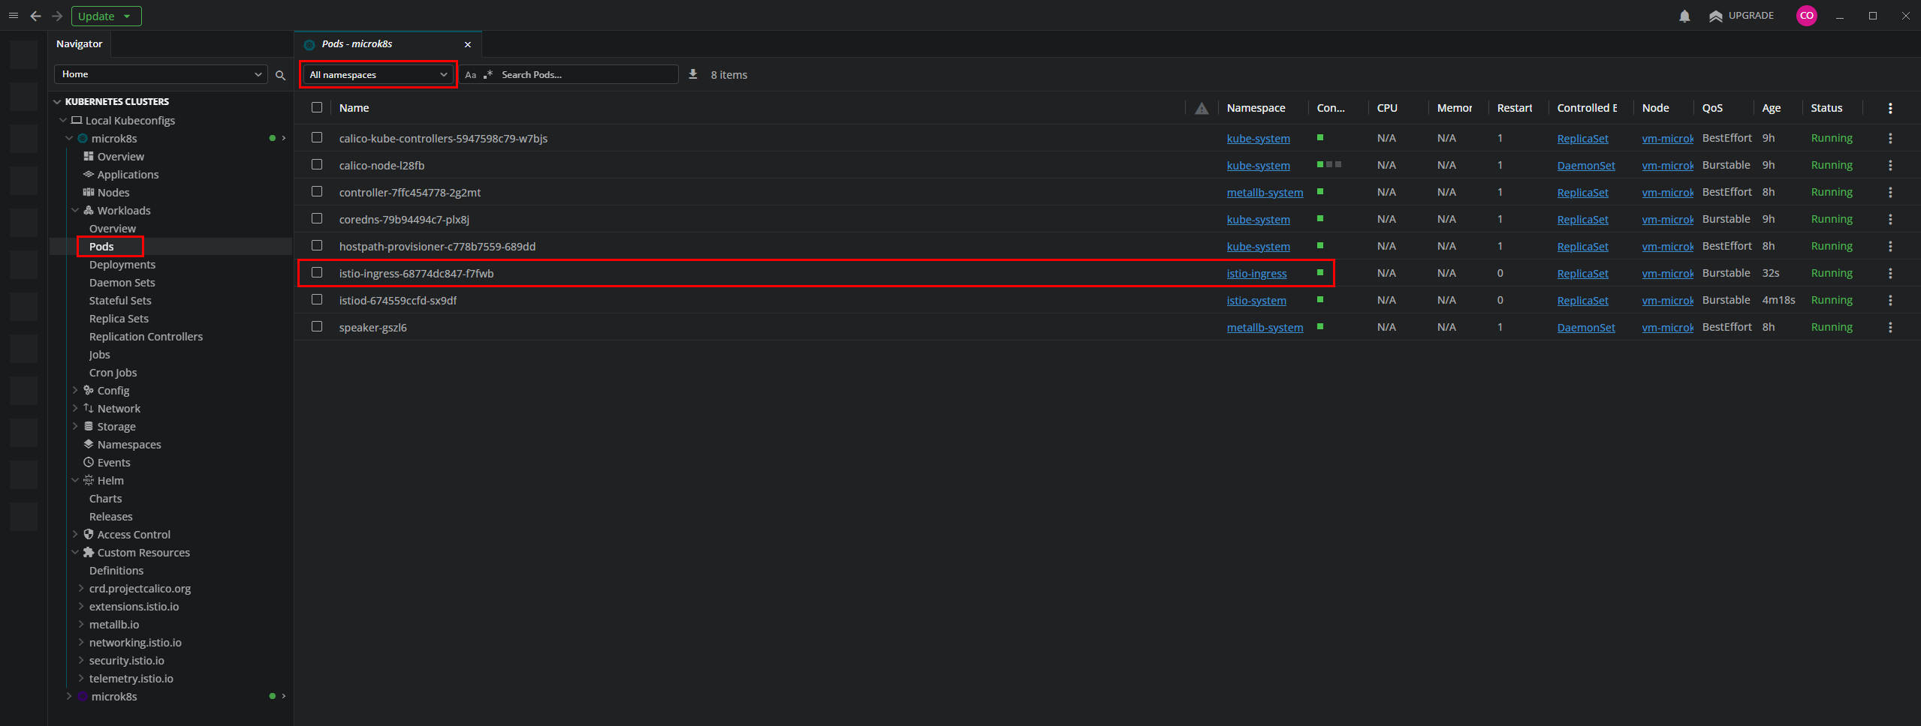The width and height of the screenshot is (1921, 726).
Task: Check the speaker-gszl6 pod checkbox
Action: point(317,326)
